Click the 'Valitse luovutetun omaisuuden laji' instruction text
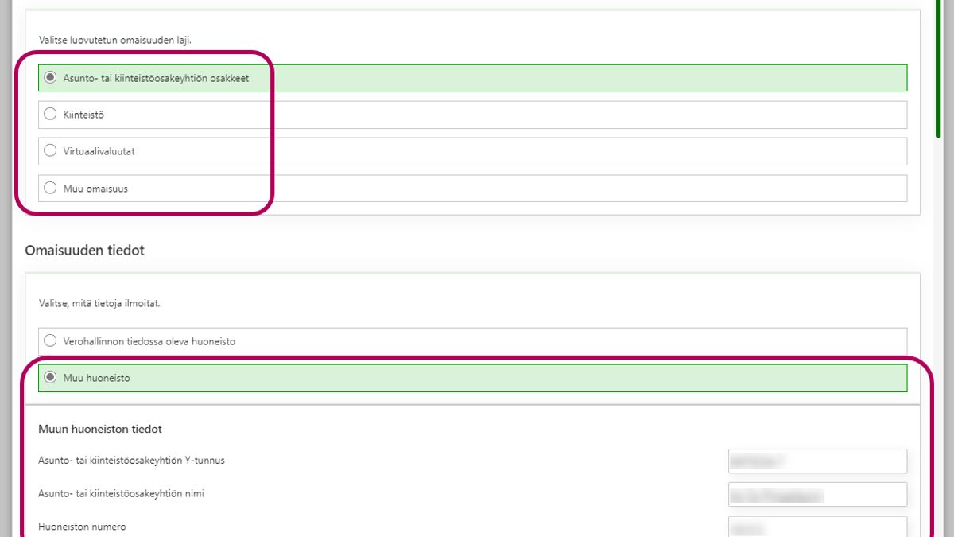Viewport: 954px width, 537px height. coord(114,40)
